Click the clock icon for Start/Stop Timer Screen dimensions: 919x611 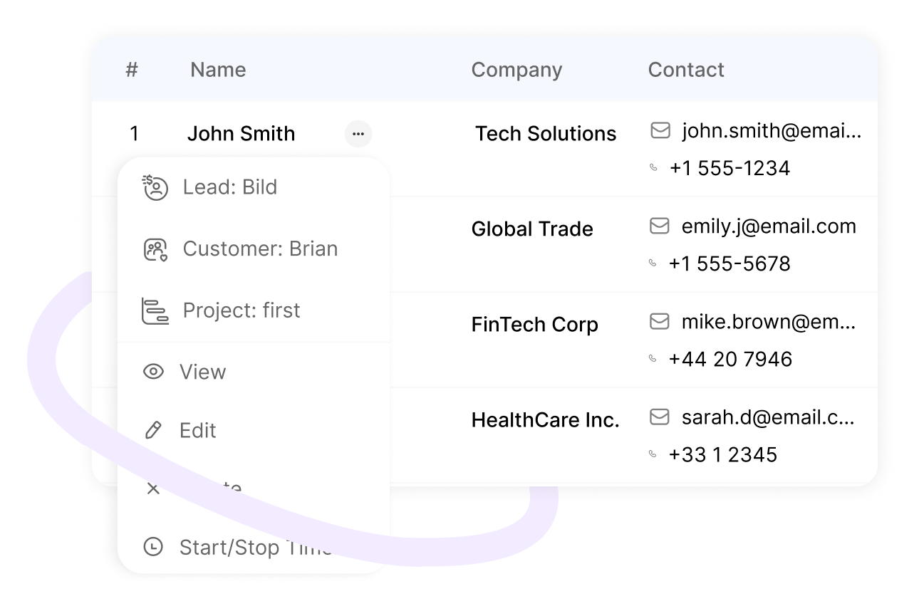(153, 547)
